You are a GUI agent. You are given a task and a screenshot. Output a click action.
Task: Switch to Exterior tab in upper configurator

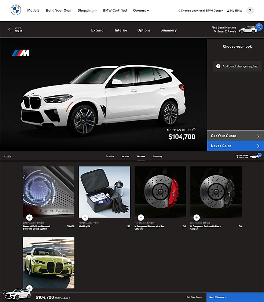[98, 30]
